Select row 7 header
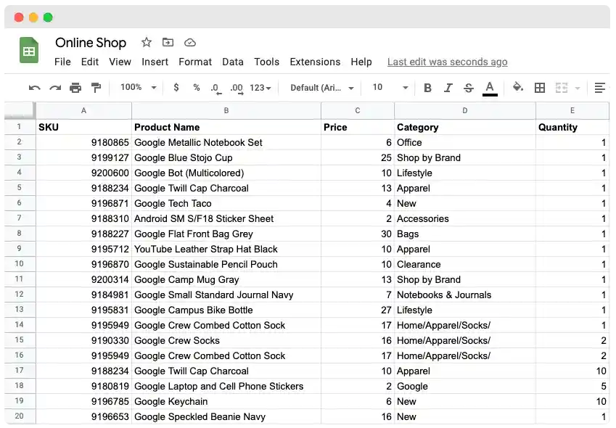The width and height of the screenshot is (616, 428). (x=20, y=218)
